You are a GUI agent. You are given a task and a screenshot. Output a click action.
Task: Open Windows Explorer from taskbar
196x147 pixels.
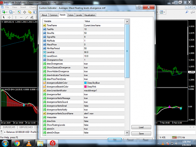(x=40, y=143)
